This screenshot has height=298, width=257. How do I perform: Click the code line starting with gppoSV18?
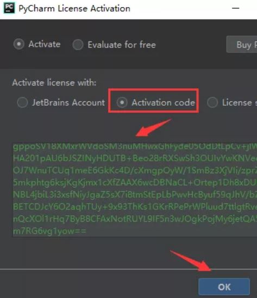click(135, 147)
